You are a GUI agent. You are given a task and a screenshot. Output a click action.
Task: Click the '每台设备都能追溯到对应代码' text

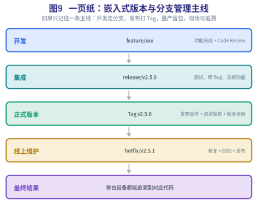click(140, 188)
